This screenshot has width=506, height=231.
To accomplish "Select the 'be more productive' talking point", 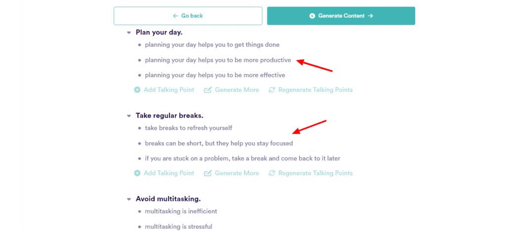I will coord(218,60).
